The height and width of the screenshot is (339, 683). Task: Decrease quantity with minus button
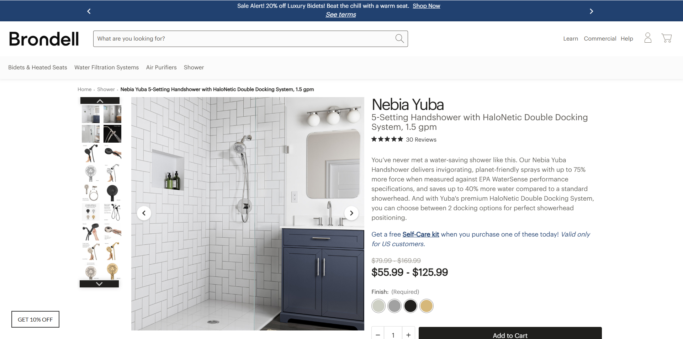click(x=378, y=335)
